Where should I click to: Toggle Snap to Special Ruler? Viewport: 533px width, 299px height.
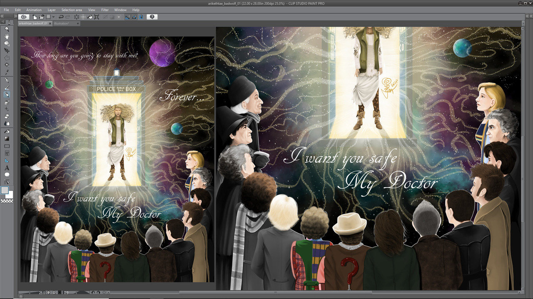(134, 17)
